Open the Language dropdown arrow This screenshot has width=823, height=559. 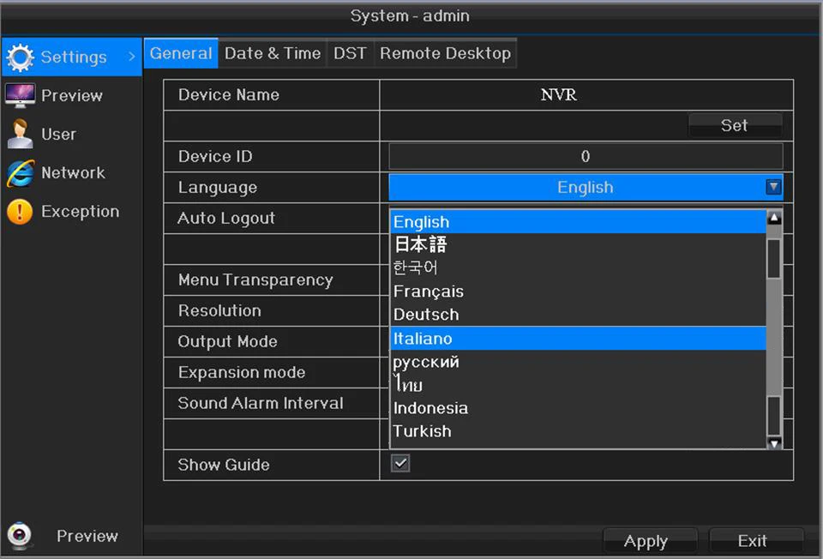[x=773, y=187]
